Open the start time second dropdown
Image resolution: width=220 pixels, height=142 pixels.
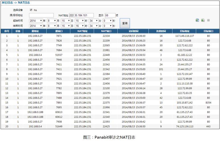click(x=108, y=21)
